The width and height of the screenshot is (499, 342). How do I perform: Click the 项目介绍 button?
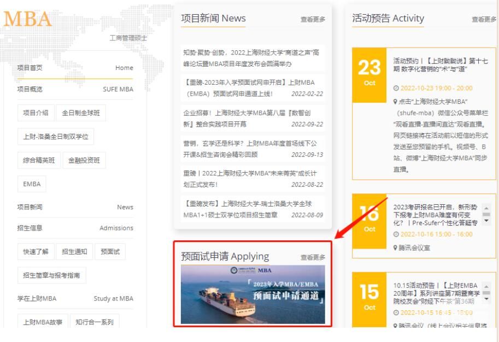[36, 113]
